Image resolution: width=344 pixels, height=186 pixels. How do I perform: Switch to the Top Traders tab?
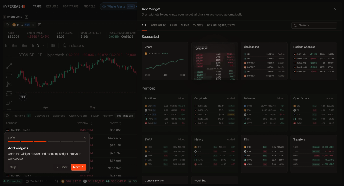point(125,116)
